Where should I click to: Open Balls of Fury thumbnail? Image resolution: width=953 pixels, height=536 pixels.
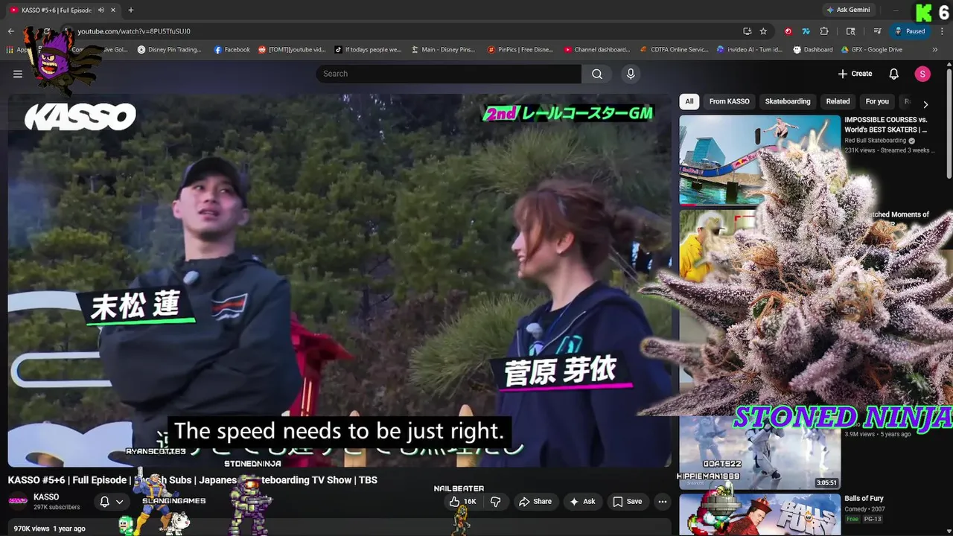(x=759, y=514)
